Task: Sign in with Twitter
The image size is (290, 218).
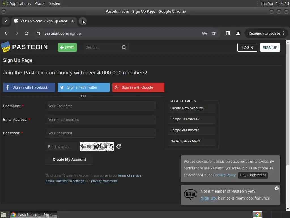Action: tap(84, 87)
